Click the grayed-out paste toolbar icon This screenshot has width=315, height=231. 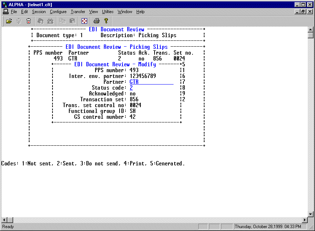tap(72, 21)
